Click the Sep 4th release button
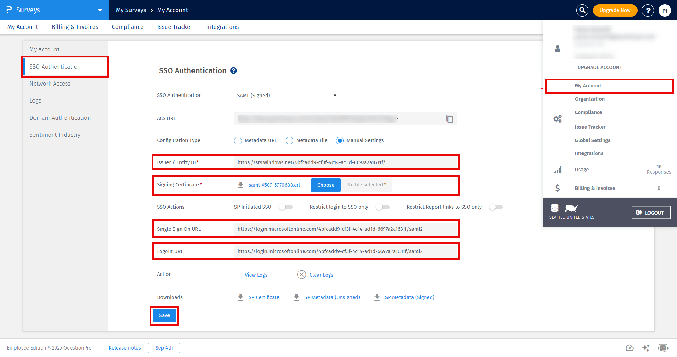Viewport: 677px width, 357px height. (164, 348)
